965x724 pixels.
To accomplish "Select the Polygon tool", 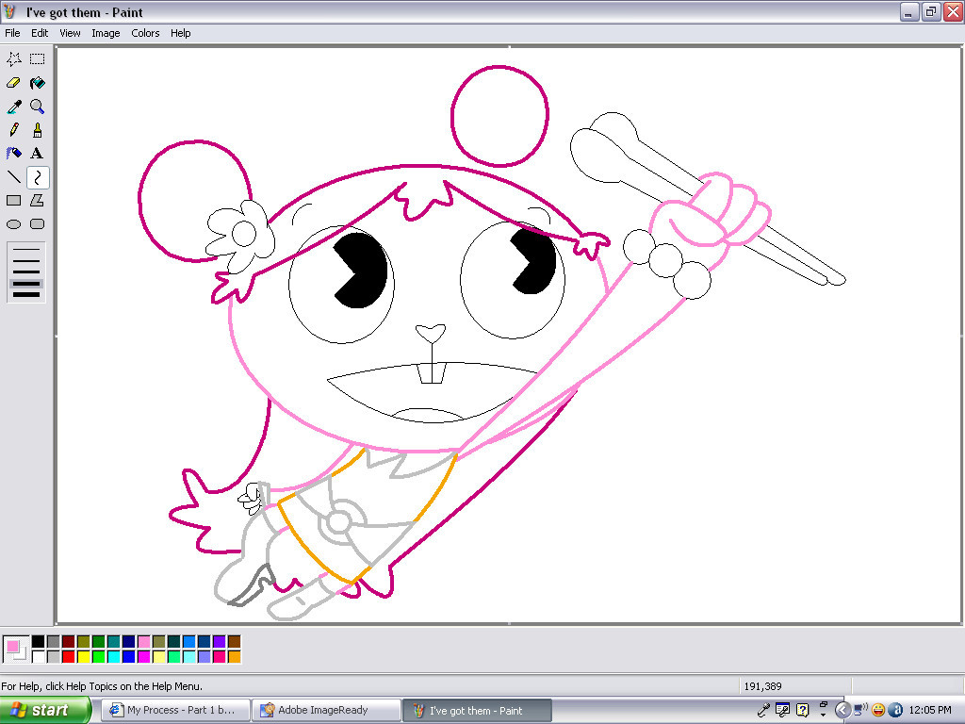I will point(38,201).
